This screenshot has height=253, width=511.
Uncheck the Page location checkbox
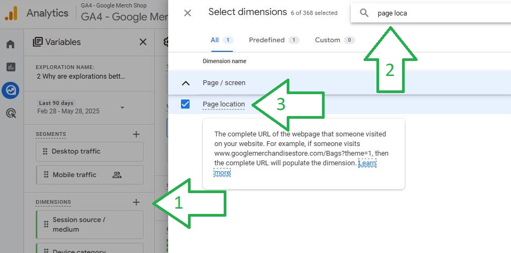(185, 104)
